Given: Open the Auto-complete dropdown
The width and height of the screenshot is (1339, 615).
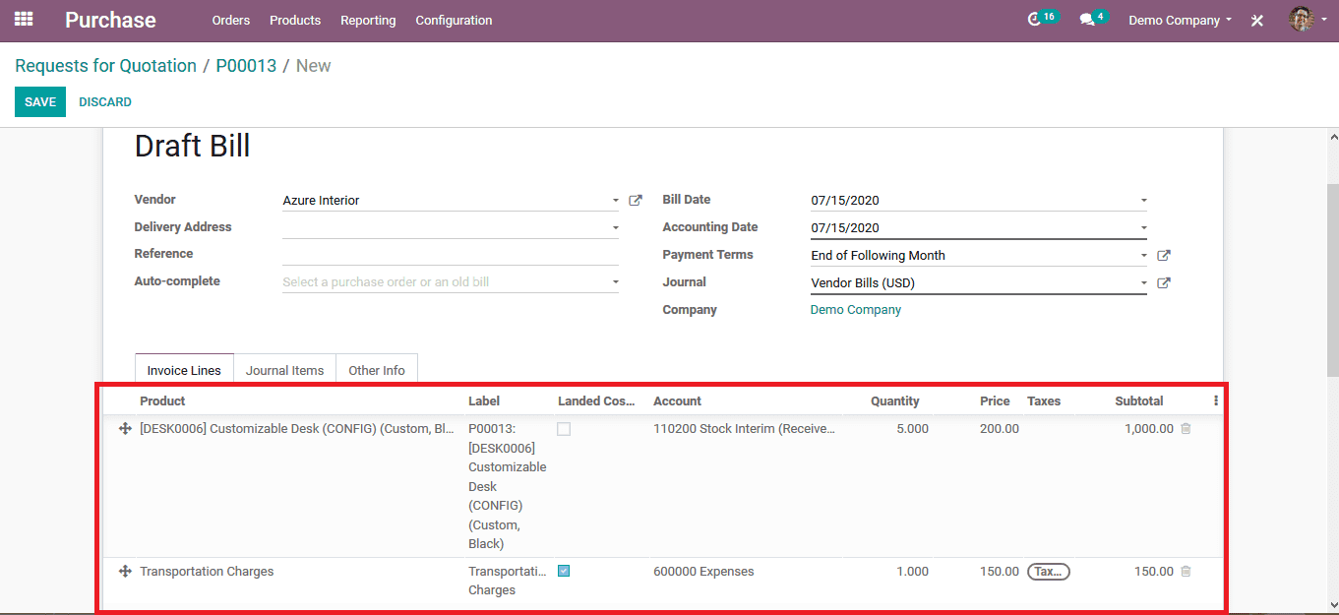Looking at the screenshot, I should tap(615, 282).
